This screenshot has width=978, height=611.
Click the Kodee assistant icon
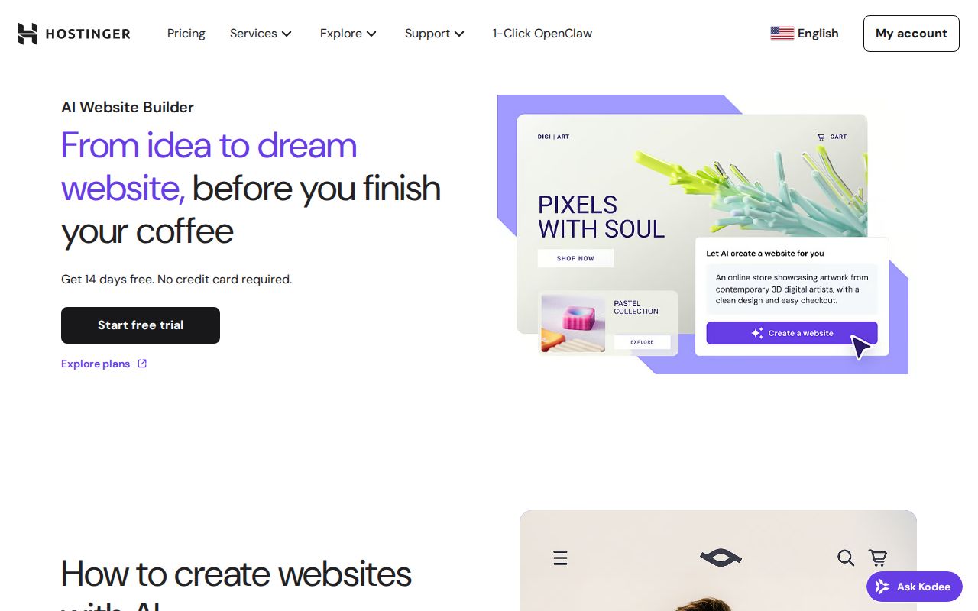(882, 587)
